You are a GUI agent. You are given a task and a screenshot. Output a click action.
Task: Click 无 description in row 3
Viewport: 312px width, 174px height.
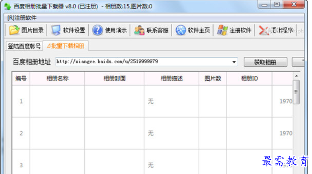pyautogui.click(x=150, y=165)
